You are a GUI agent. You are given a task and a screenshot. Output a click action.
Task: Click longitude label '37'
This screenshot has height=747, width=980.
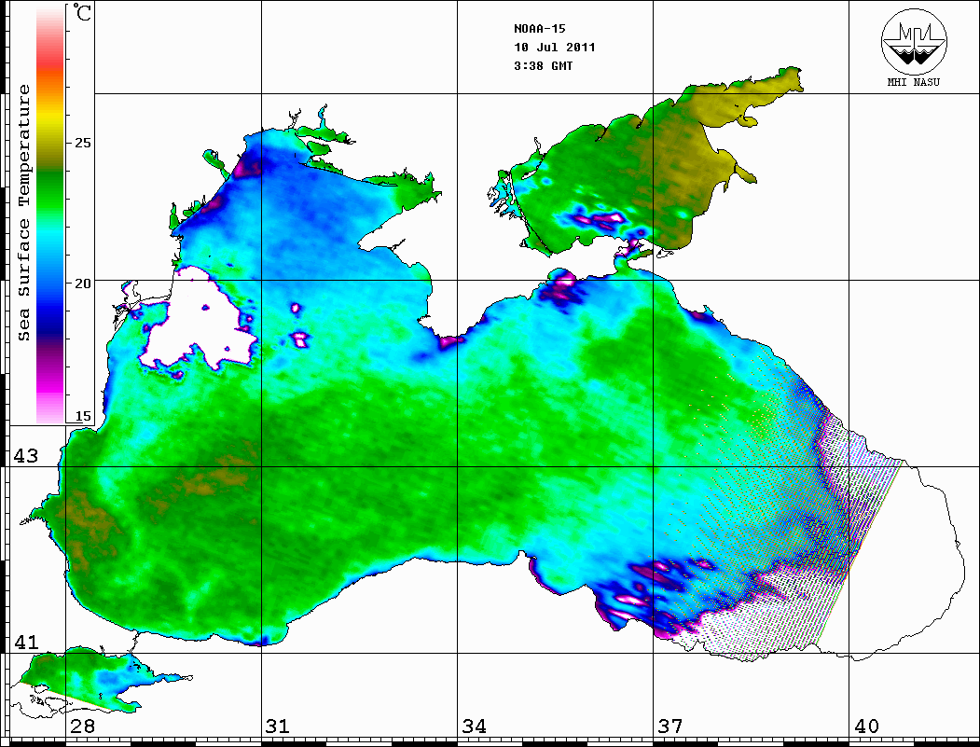click(x=670, y=726)
